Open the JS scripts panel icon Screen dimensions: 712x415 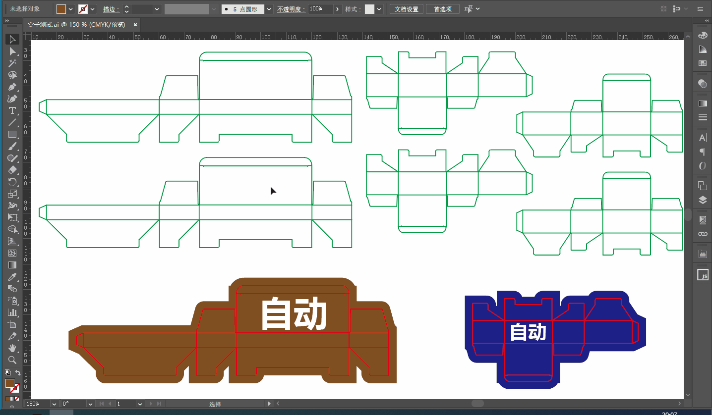(703, 275)
